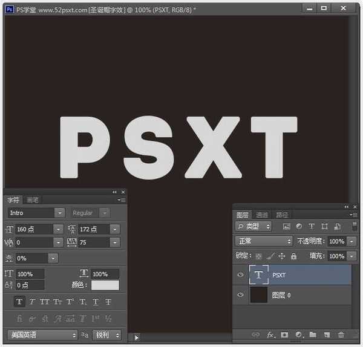Toggle underline text style button
Image resolution: width=363 pixels, height=347 pixels.
click(x=96, y=302)
